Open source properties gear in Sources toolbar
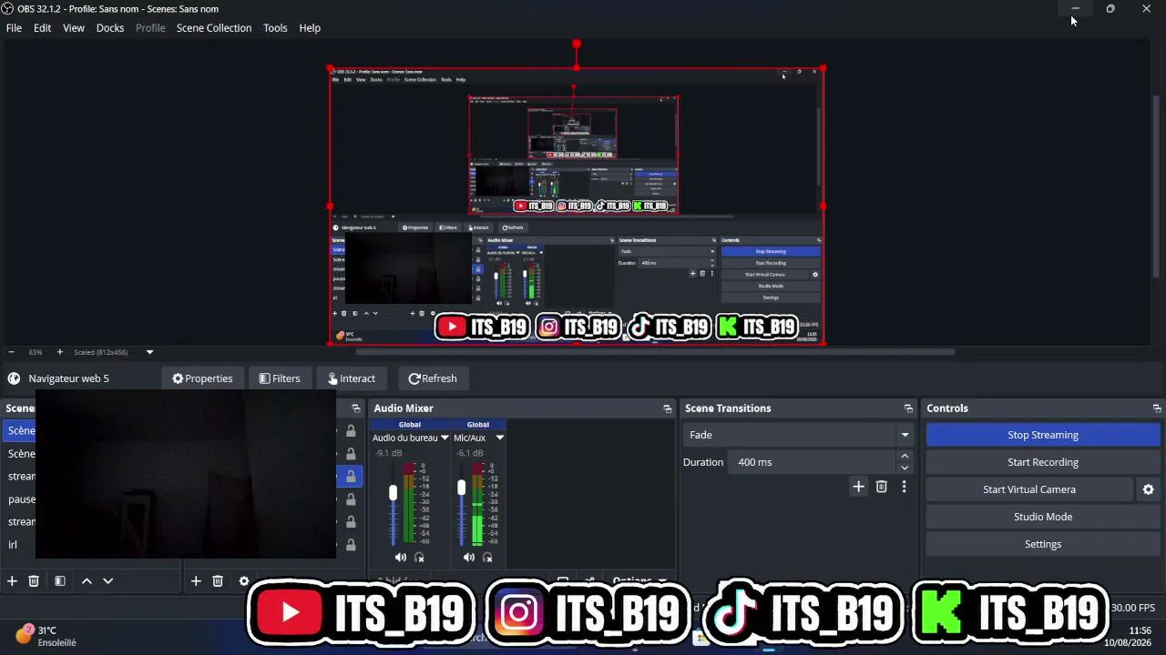This screenshot has height=655, width=1166. click(x=243, y=581)
